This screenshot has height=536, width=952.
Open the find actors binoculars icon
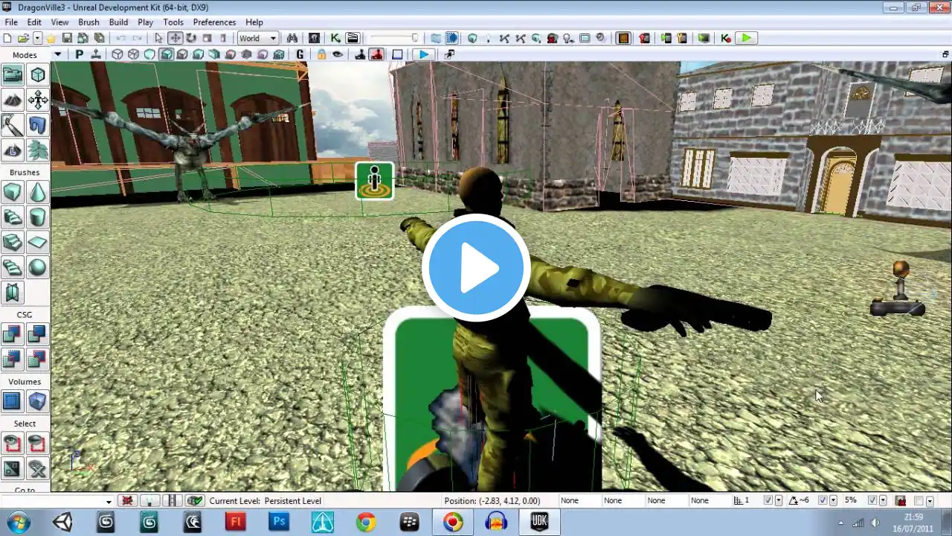tap(292, 38)
